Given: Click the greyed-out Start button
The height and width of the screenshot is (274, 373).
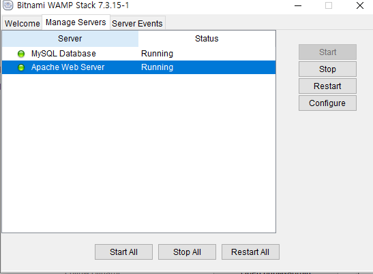Looking at the screenshot, I should tap(327, 52).
